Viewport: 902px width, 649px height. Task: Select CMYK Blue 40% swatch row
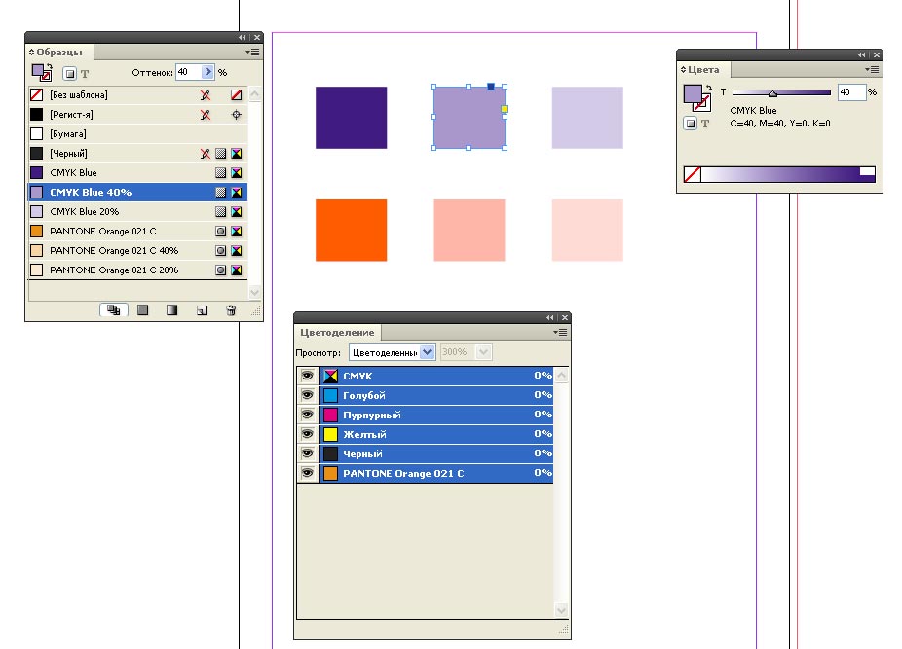point(138,192)
